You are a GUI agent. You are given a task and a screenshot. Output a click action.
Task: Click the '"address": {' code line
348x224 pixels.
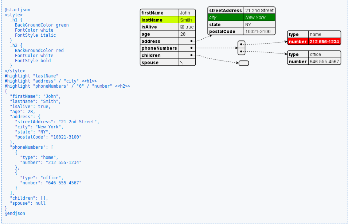coord(25,117)
